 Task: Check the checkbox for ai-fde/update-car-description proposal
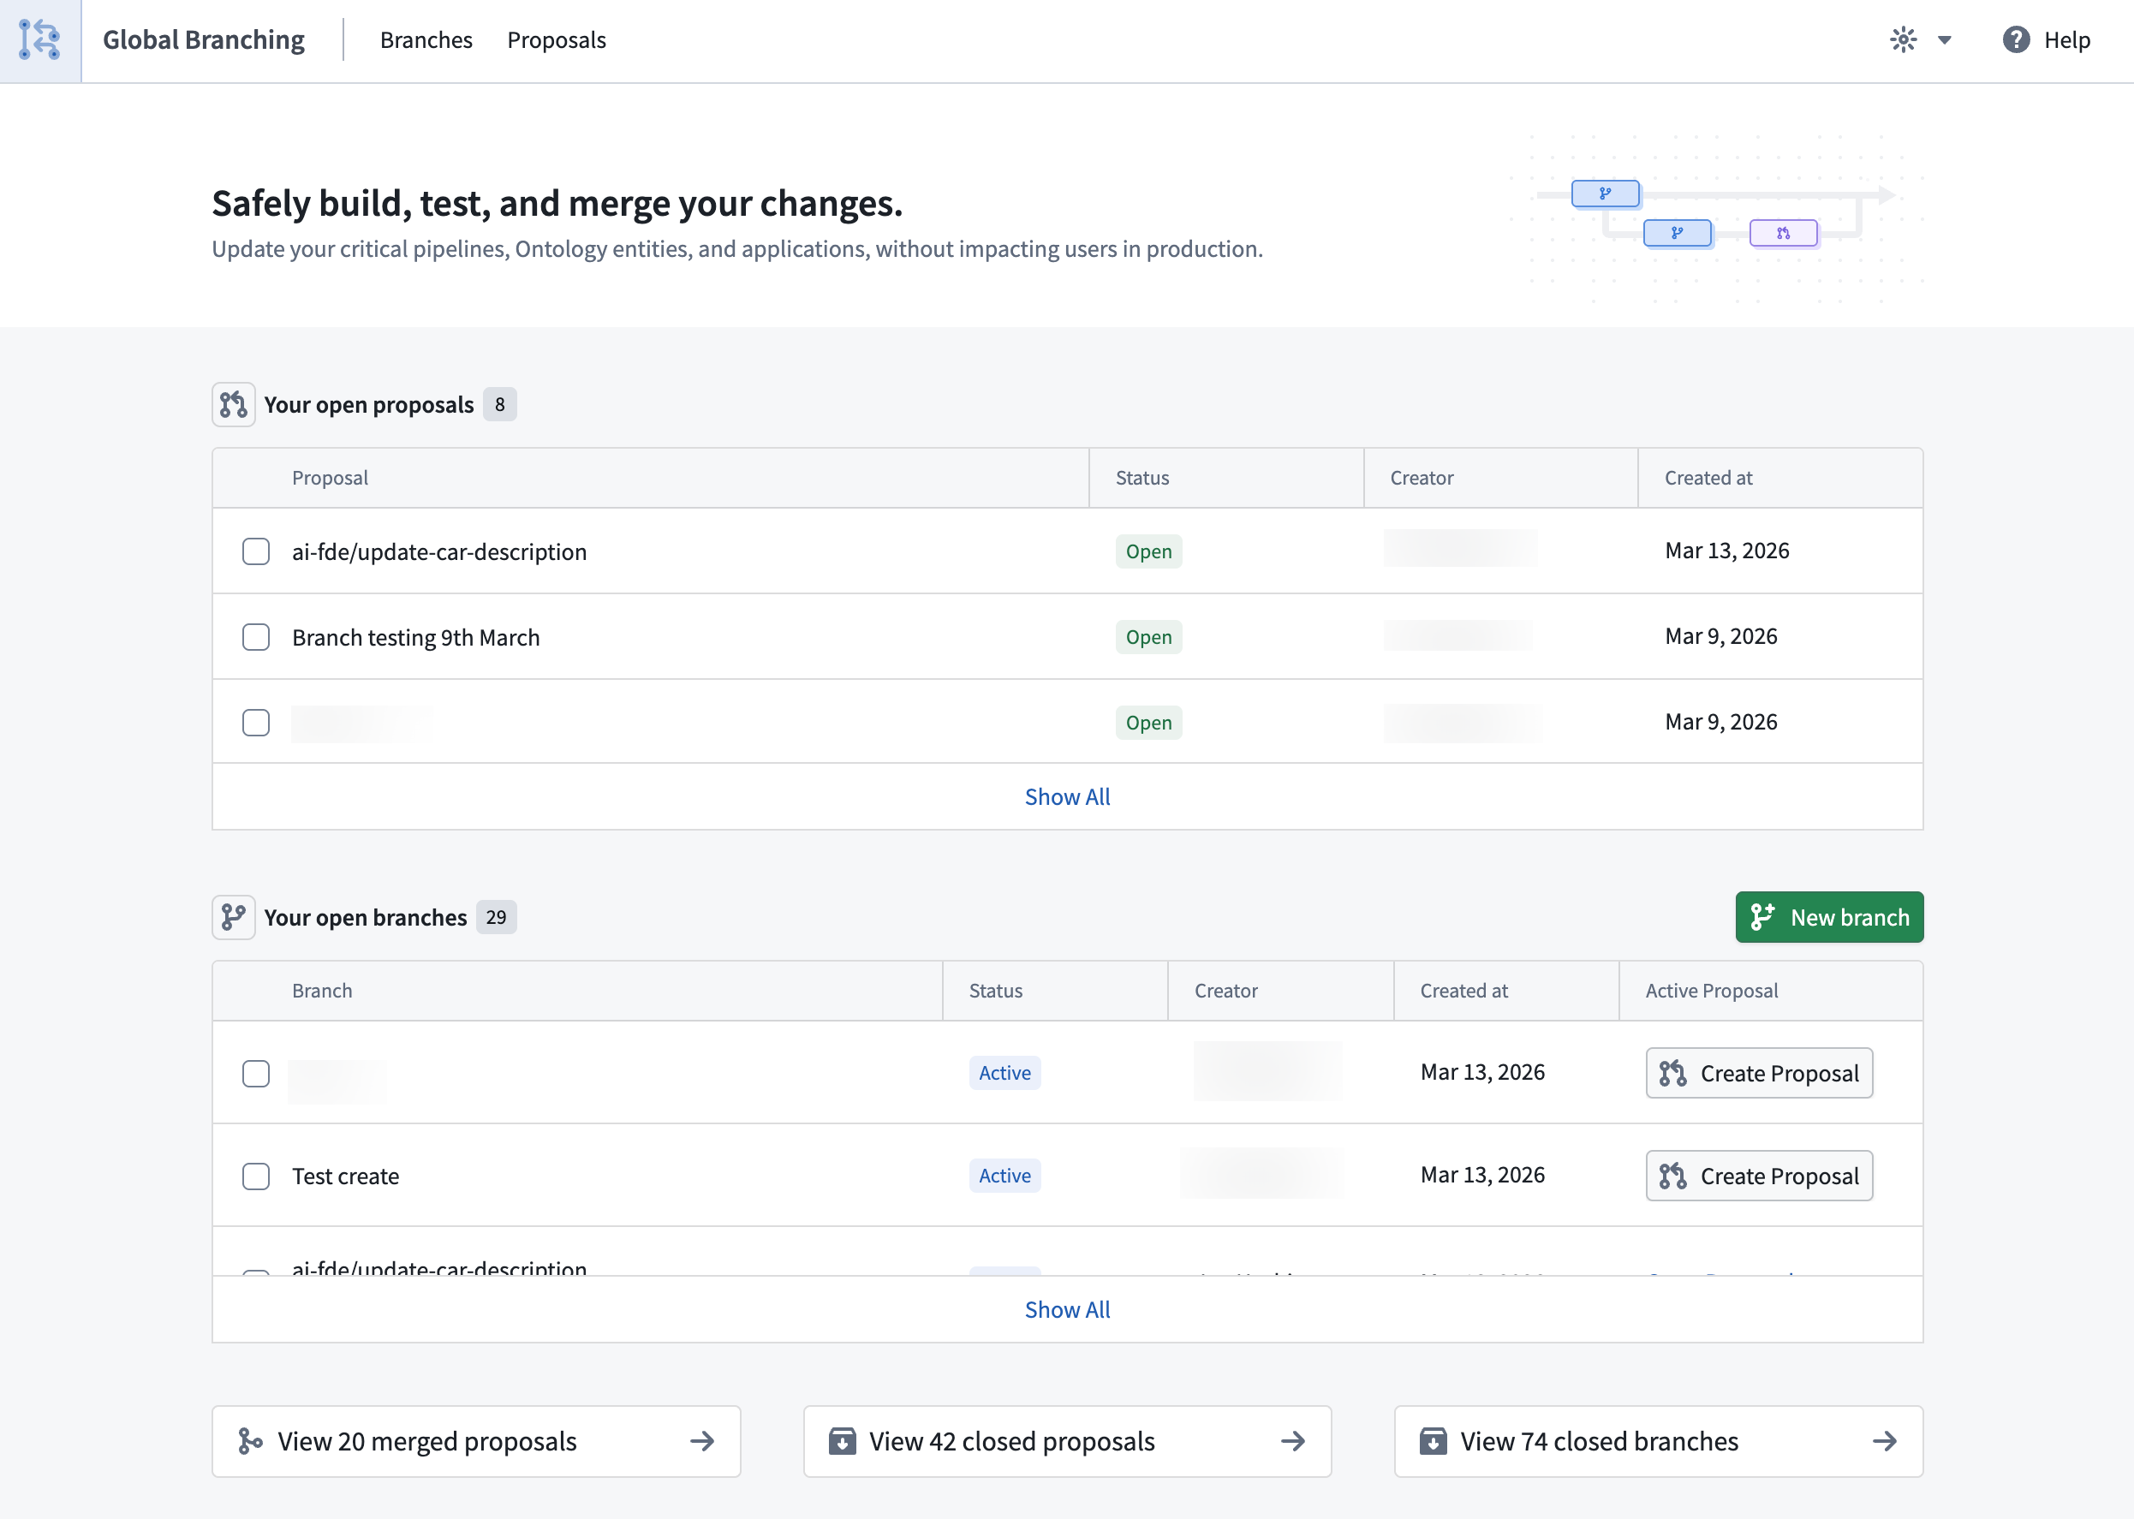[255, 551]
